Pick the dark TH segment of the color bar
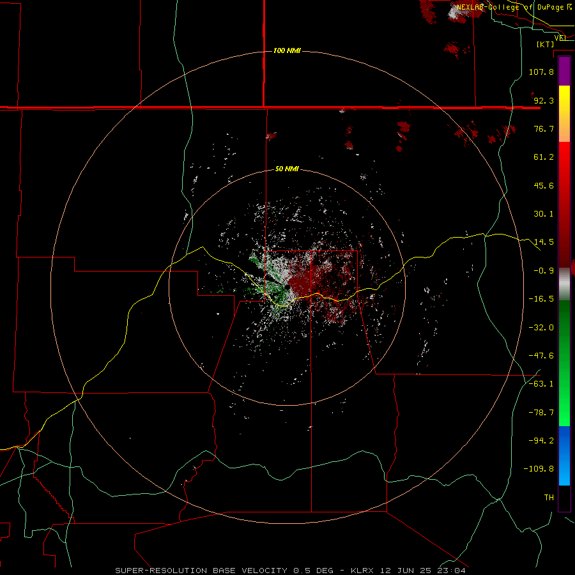This screenshot has height=575, width=575. coord(564,498)
